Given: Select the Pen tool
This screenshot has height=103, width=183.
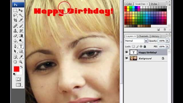Looking at the screenshot, I should 15,46.
